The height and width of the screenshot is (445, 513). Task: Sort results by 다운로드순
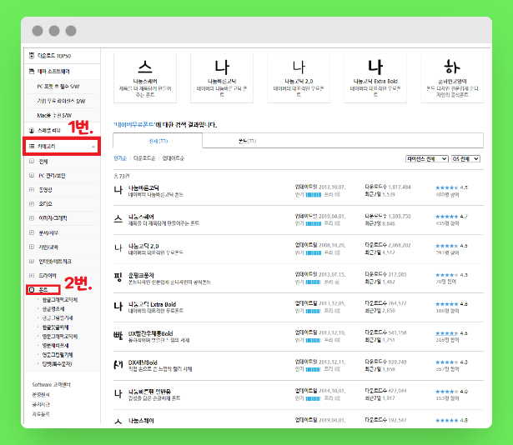coord(144,158)
